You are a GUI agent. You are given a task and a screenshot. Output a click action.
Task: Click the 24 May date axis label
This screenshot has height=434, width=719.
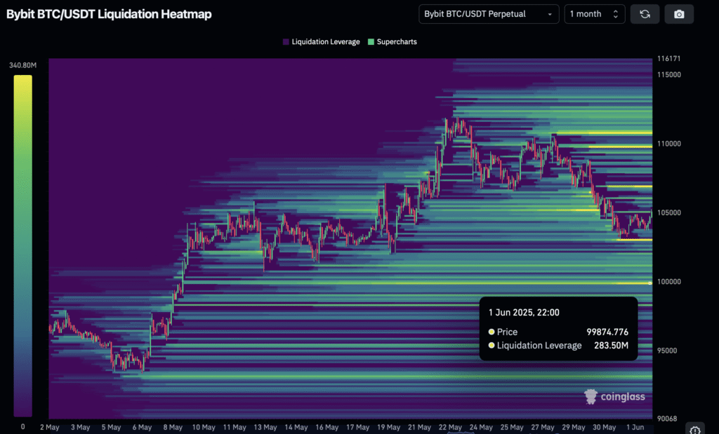pyautogui.click(x=481, y=427)
